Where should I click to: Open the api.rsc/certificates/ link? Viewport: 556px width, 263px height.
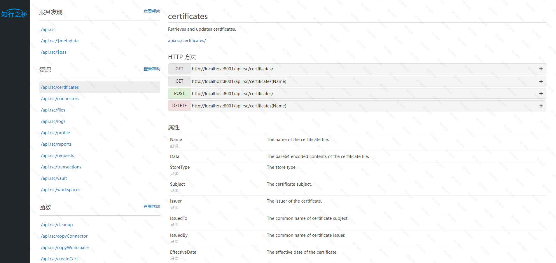coord(187,41)
